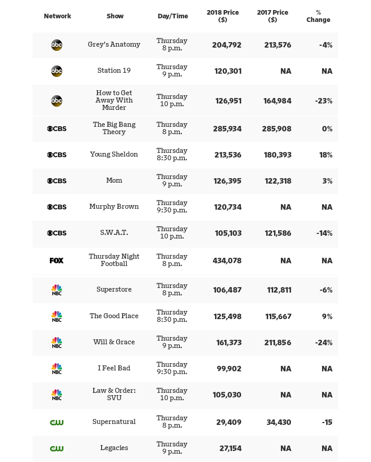This screenshot has width=371, height=462.
Task: Click The Big Bang Theory show title
Action: coord(114,128)
